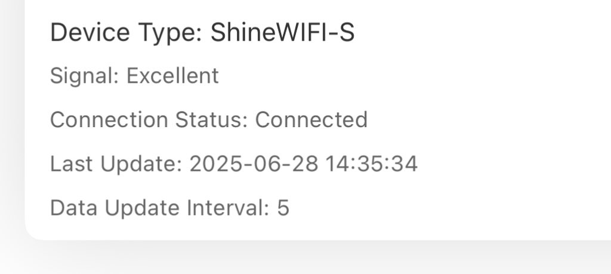Tap the Connected status value
Viewport: 611px width, 274px height.
coord(311,120)
